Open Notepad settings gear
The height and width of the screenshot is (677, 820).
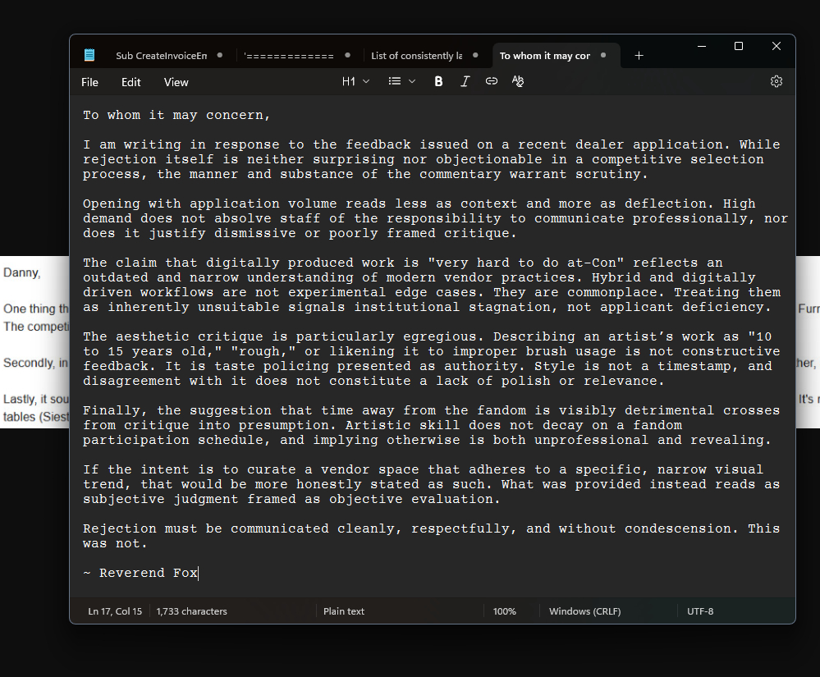click(776, 81)
